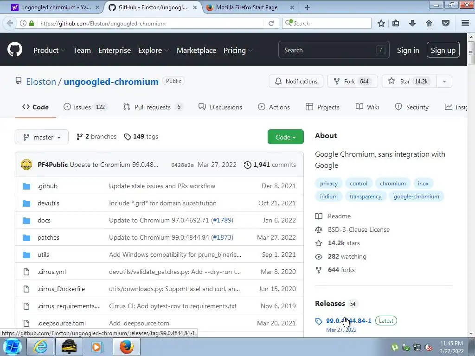Image resolution: width=475 pixels, height=356 pixels.
Task: Bookmark this page with the star icon
Action: coord(381,23)
